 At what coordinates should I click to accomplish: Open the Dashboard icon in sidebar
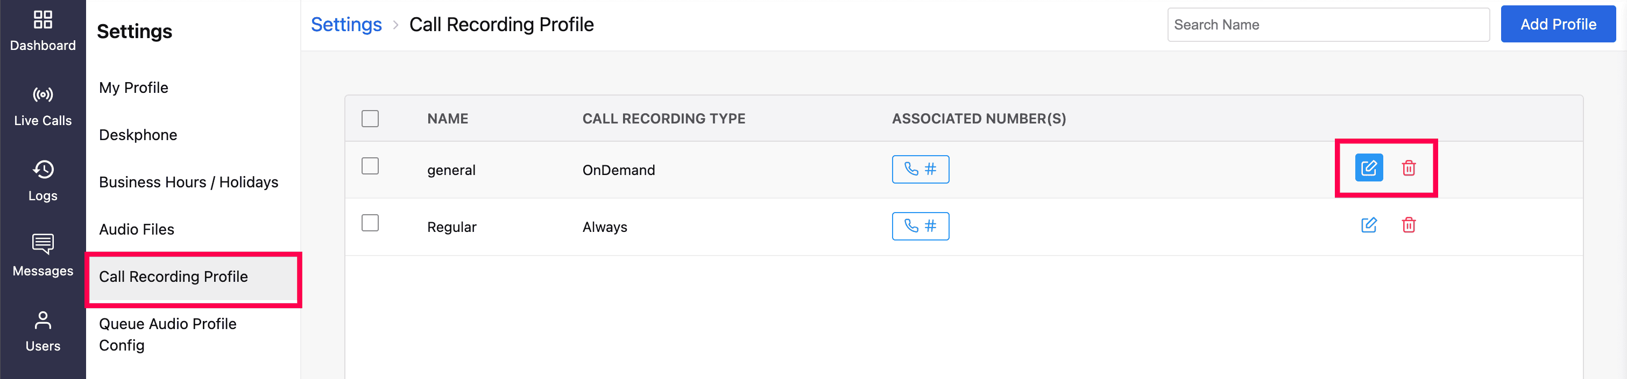tap(43, 20)
